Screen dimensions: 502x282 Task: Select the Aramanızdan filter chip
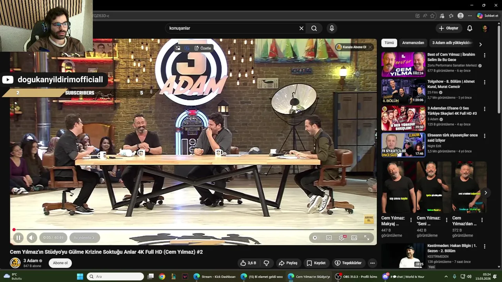pyautogui.click(x=413, y=43)
